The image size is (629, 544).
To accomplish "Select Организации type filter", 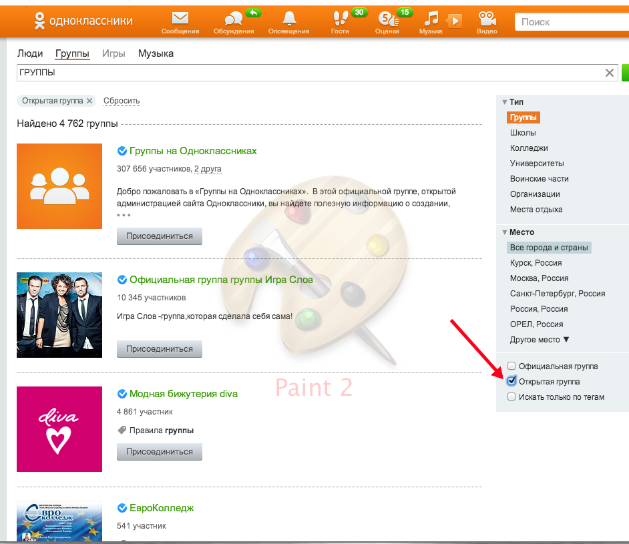I will [535, 194].
